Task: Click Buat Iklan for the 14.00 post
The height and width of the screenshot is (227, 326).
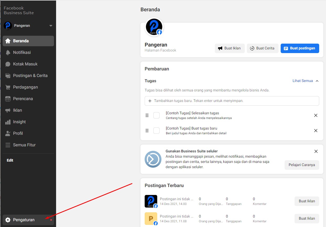Action: coord(307,201)
